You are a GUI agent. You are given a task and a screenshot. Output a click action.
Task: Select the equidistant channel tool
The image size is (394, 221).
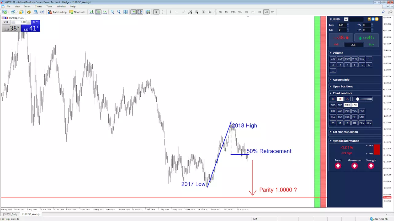pos(190,12)
